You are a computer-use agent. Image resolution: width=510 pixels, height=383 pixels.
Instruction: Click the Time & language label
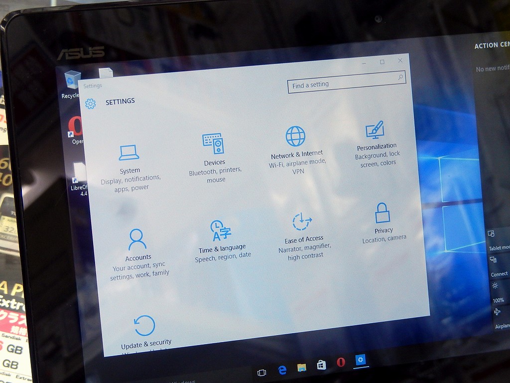(x=222, y=249)
